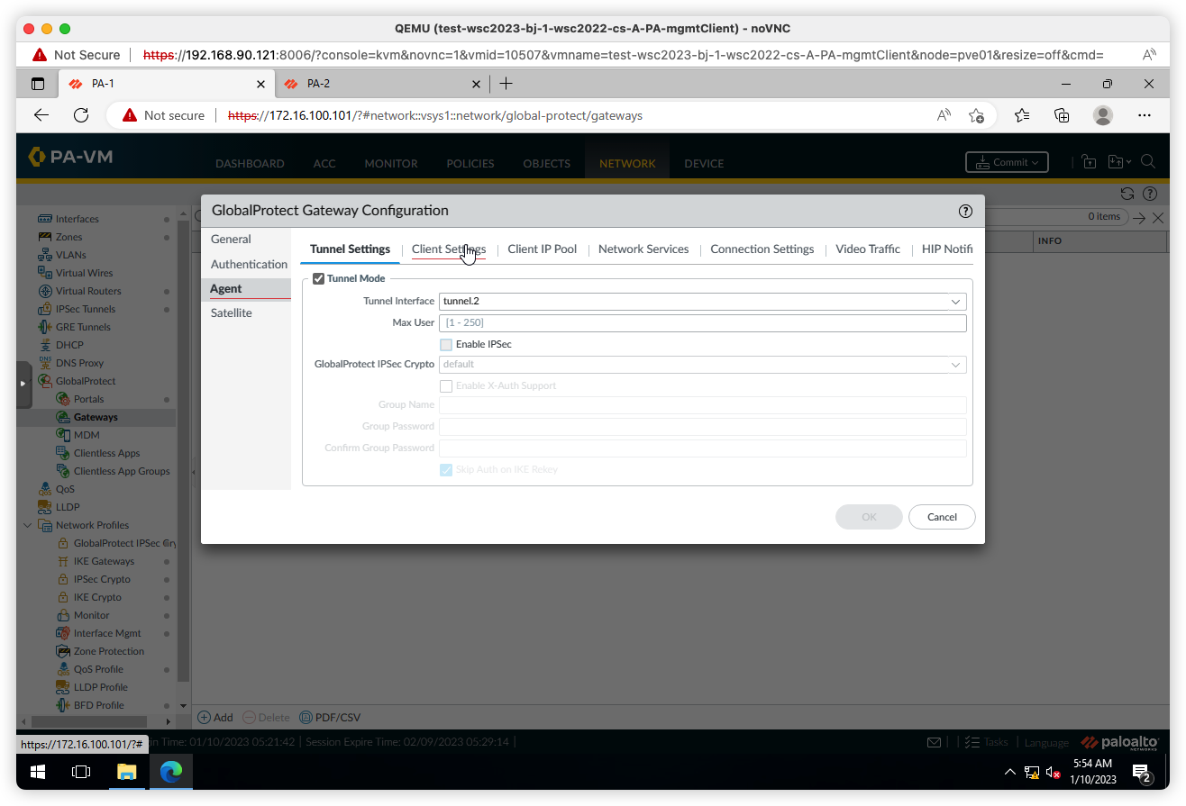The image size is (1186, 806).
Task: Open browser favorites star icon
Action: [x=1021, y=115]
